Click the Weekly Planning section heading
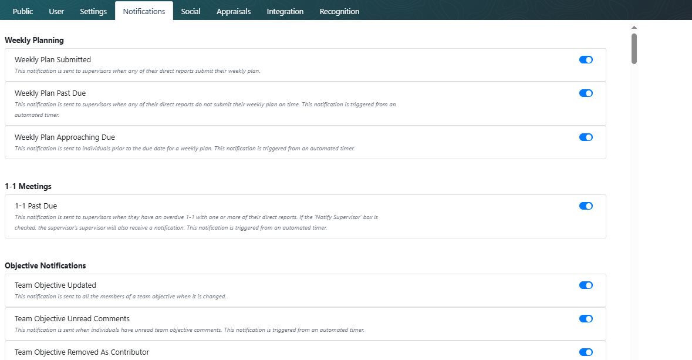The image size is (692, 360). tap(34, 40)
